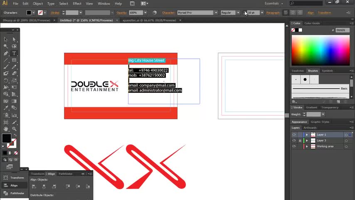Click Horizontal Align Center in Align panel
This screenshot has height=200, width=355.
(44, 186)
